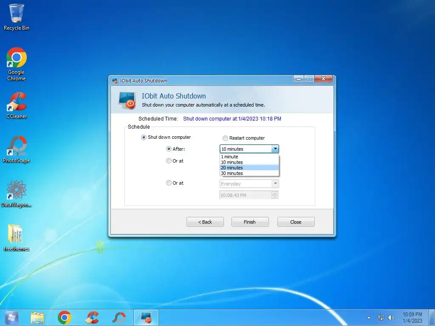Open the Everyday frequency dropdown

coord(249,183)
